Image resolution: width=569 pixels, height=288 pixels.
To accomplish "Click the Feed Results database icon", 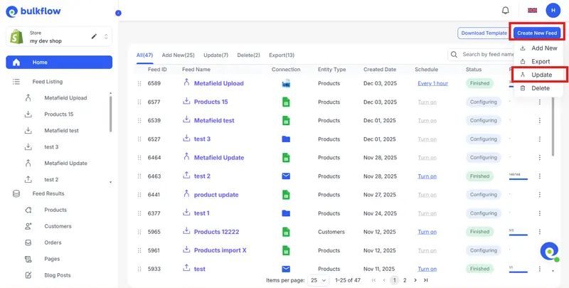I will point(16,193).
